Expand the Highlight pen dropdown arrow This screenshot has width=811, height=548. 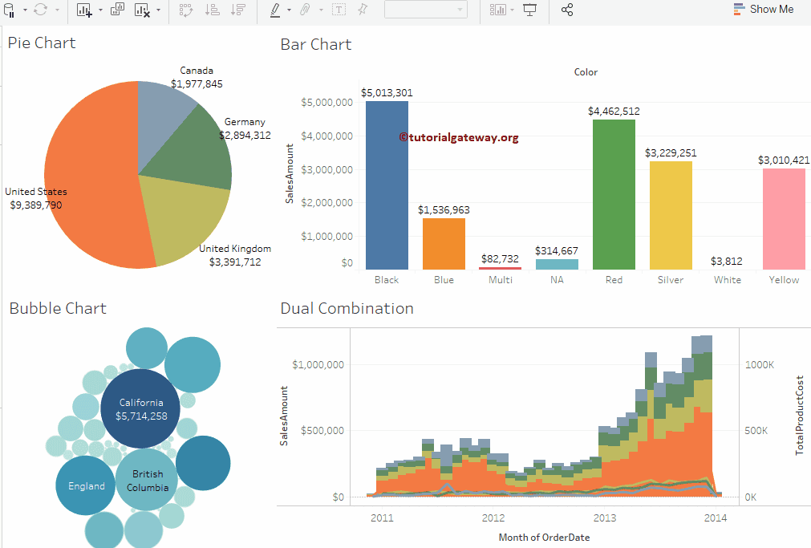289,10
